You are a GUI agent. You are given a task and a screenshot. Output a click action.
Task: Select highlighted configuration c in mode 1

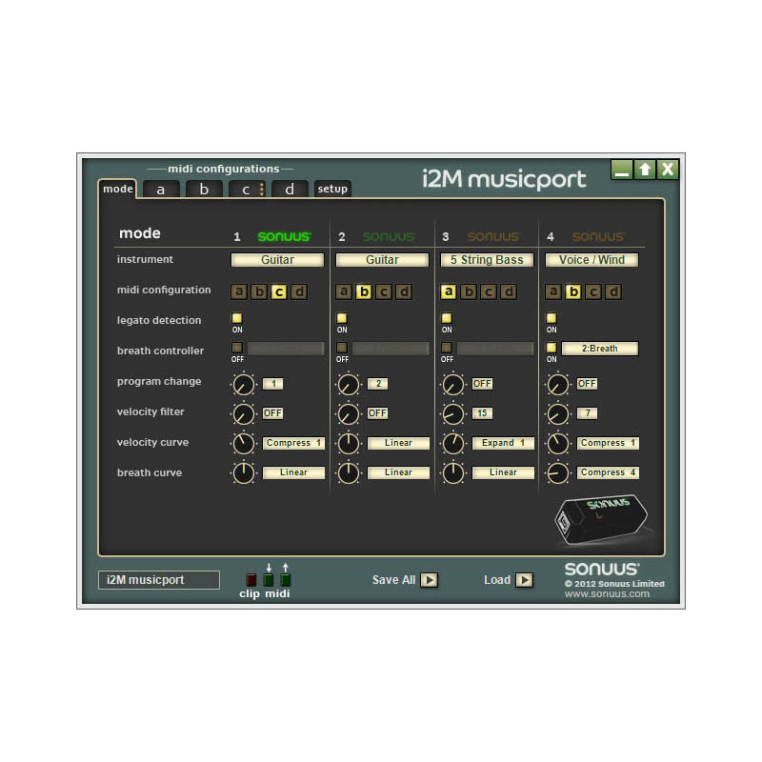coord(279,291)
